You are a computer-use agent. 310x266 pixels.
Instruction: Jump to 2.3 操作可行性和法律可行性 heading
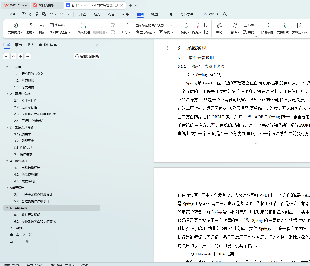point(35,114)
